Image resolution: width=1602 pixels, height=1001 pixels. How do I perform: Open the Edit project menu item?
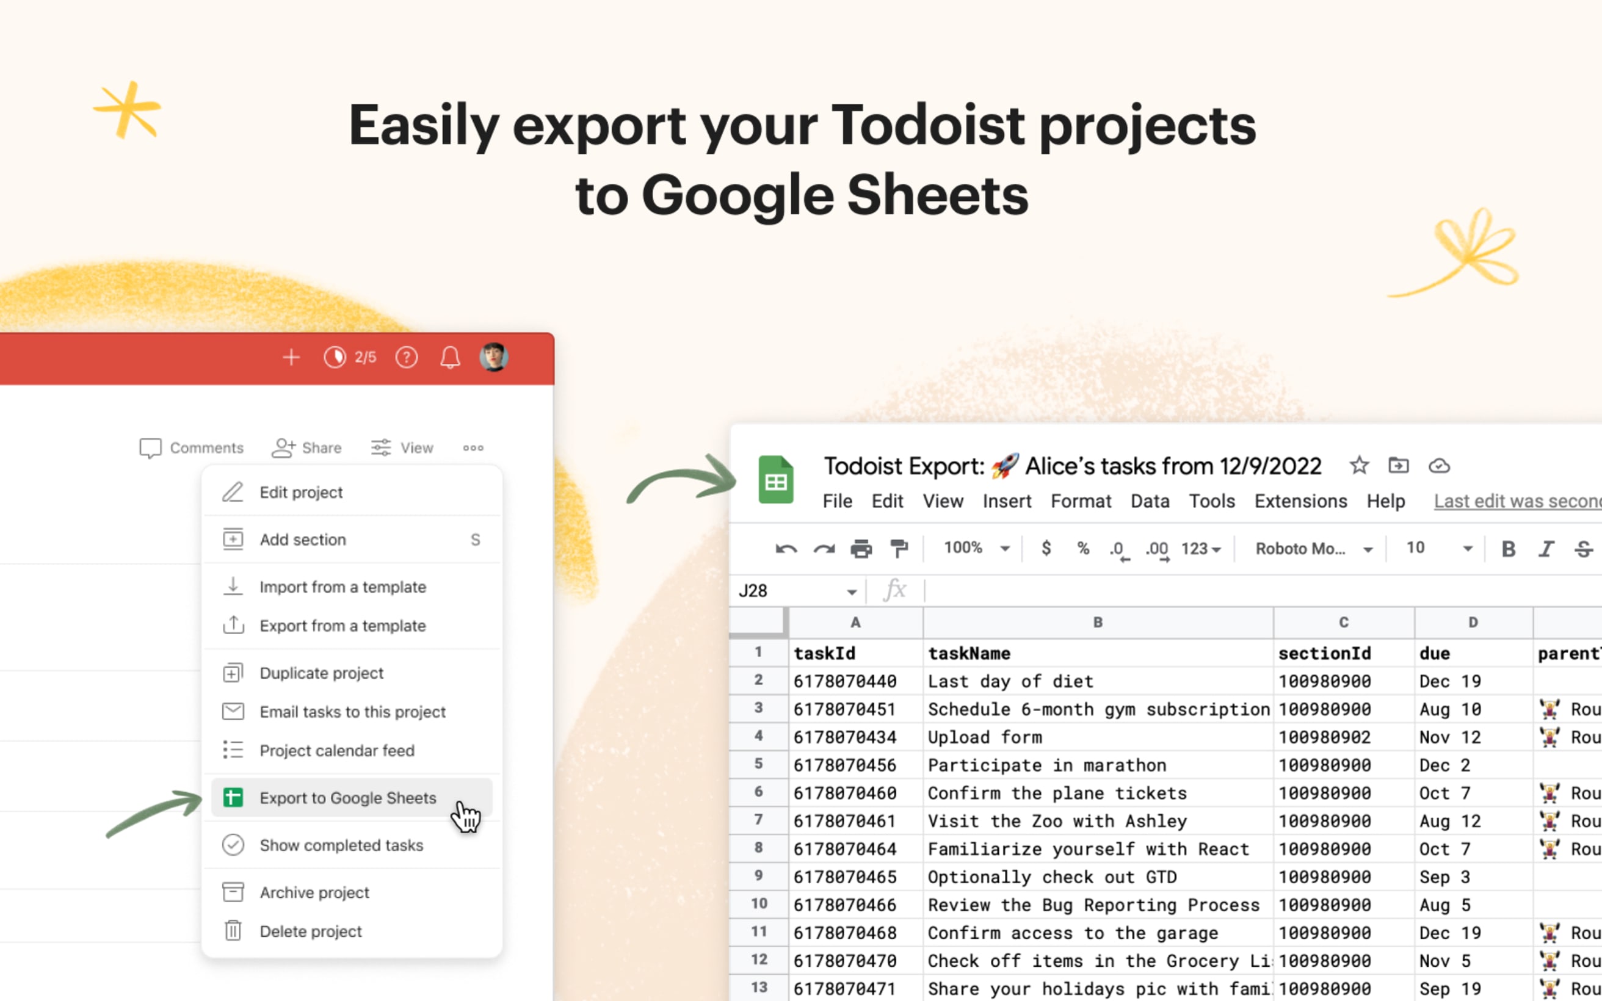[301, 493]
